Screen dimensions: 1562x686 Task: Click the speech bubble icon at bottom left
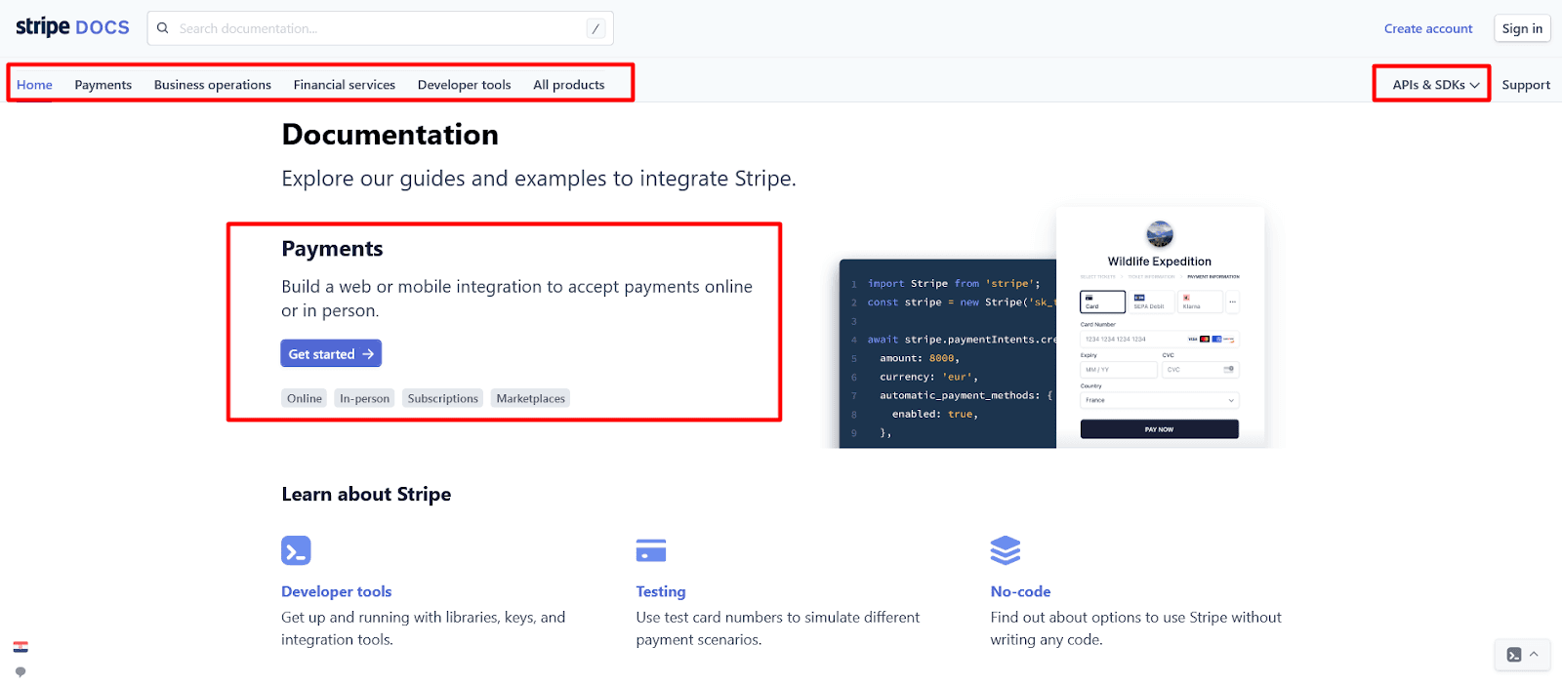click(21, 671)
